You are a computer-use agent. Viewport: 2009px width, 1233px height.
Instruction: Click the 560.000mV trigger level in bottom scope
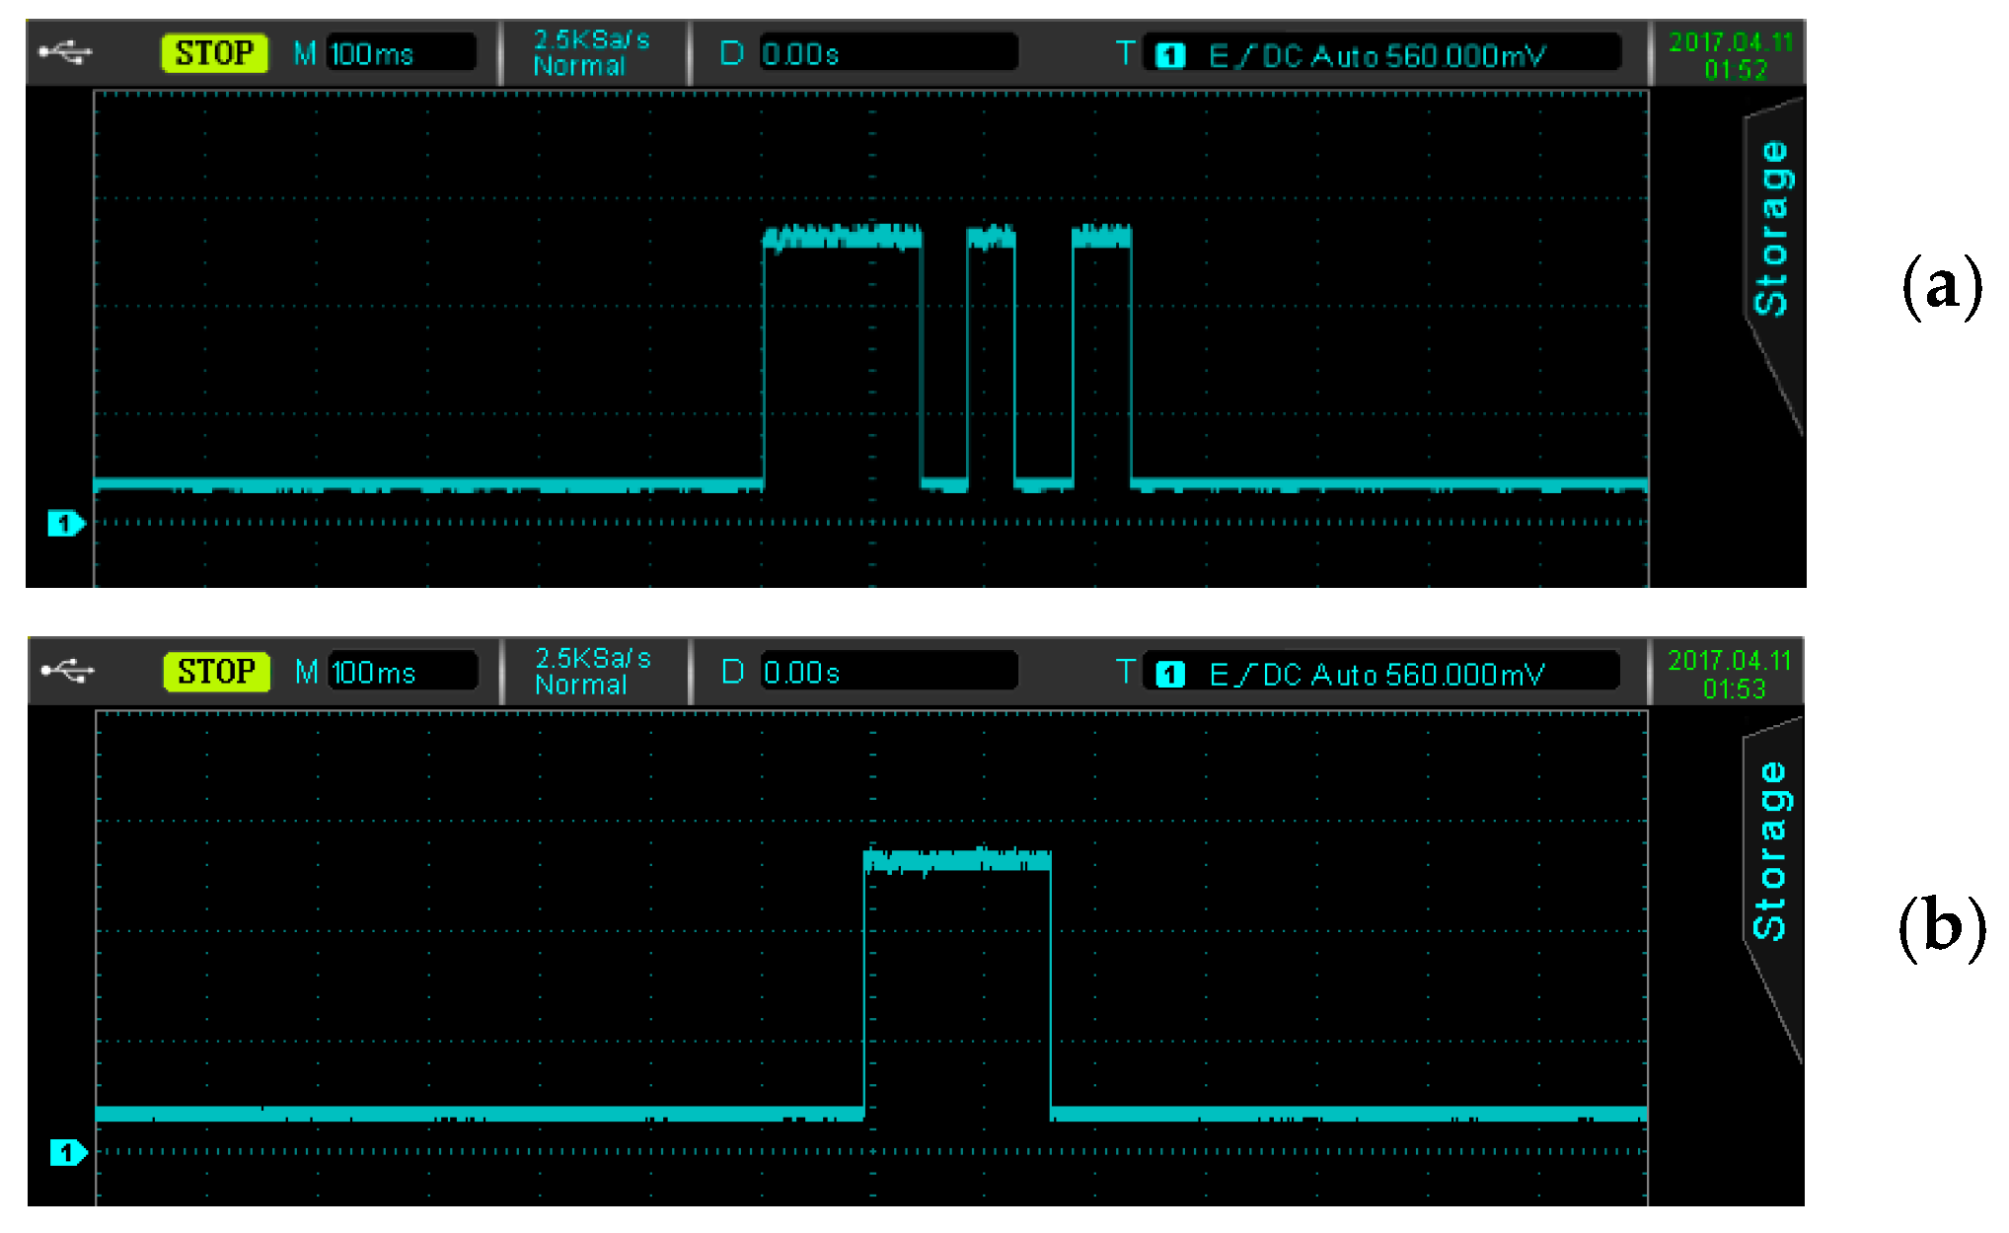point(1464,675)
